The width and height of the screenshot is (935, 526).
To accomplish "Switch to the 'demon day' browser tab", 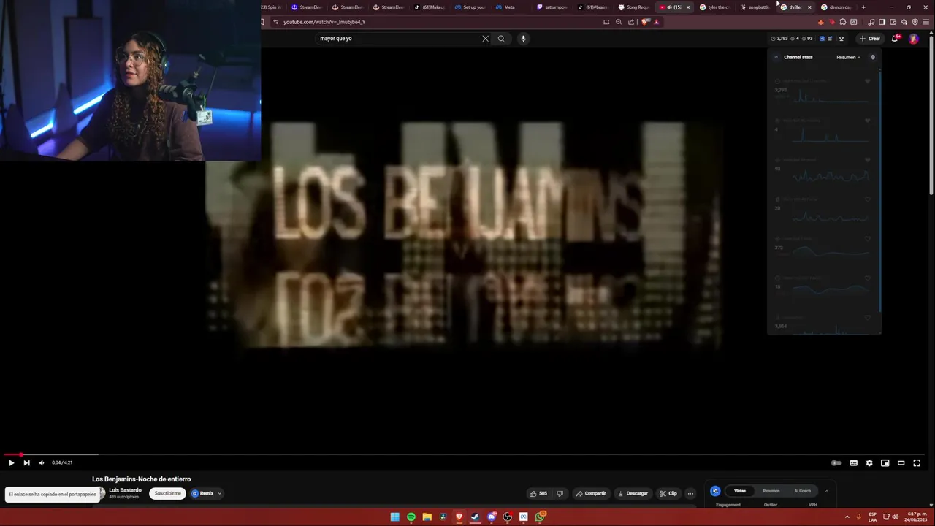I will [x=836, y=7].
